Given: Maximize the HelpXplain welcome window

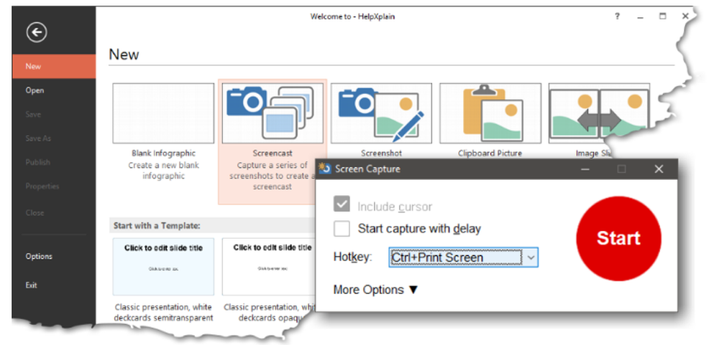Looking at the screenshot, I should 662,16.
